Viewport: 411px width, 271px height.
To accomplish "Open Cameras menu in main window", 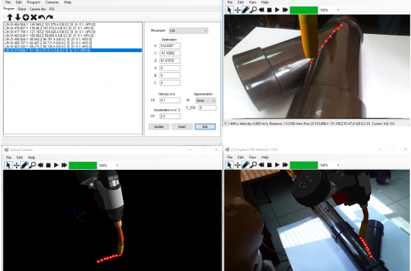I will click(52, 2).
